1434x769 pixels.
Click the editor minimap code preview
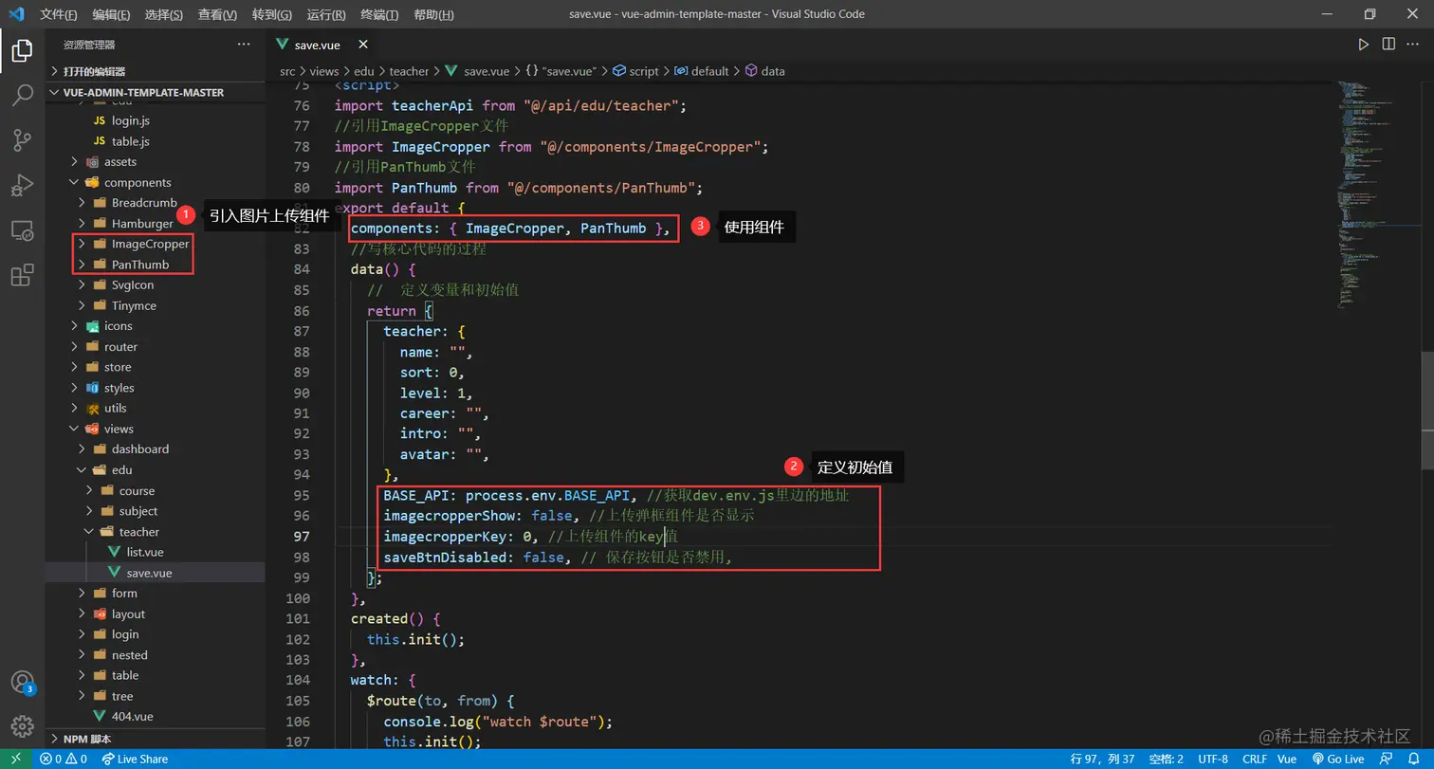point(1378,194)
